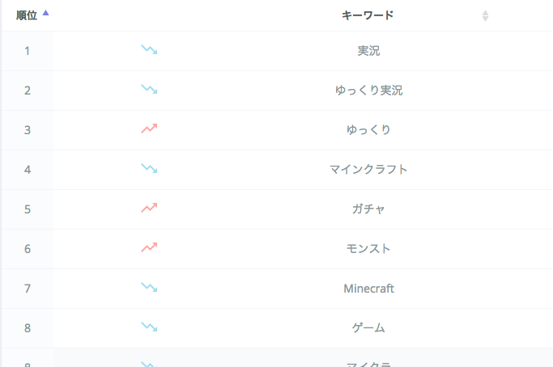Image resolution: width=553 pixels, height=367 pixels.
Task: Click the キーワード column header
Action: (368, 15)
